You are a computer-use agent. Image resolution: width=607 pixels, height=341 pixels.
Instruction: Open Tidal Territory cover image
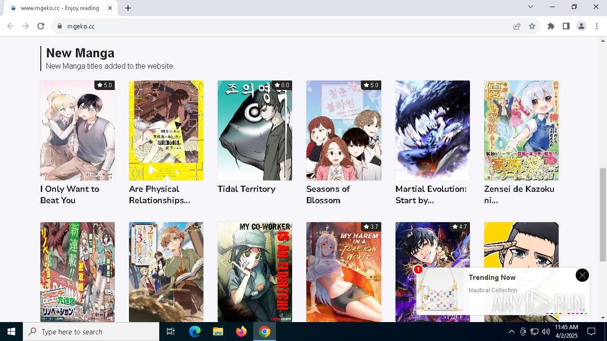click(255, 130)
